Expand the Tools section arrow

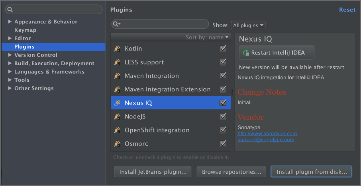[x=10, y=80]
